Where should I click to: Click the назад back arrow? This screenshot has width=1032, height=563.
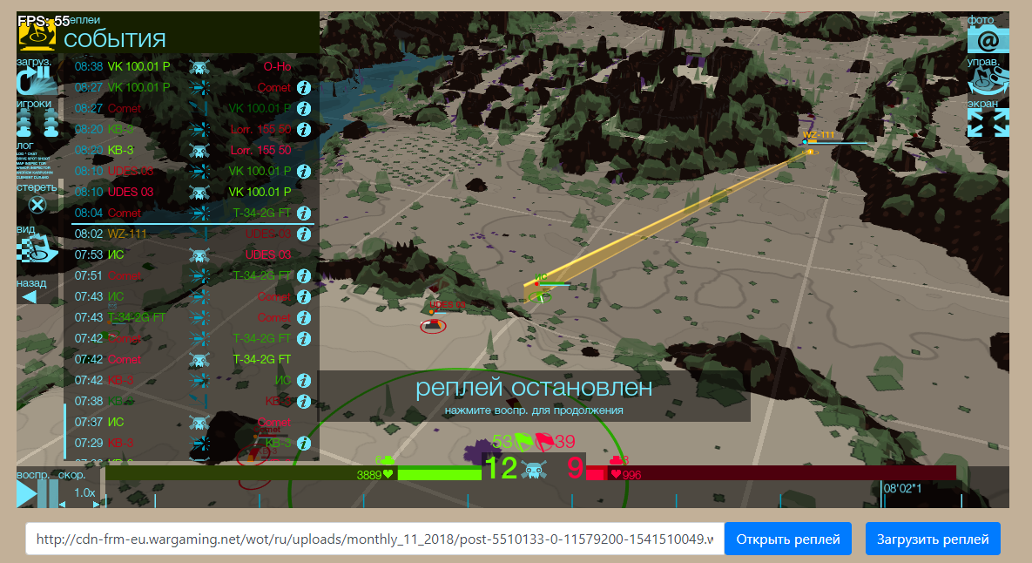[x=29, y=297]
